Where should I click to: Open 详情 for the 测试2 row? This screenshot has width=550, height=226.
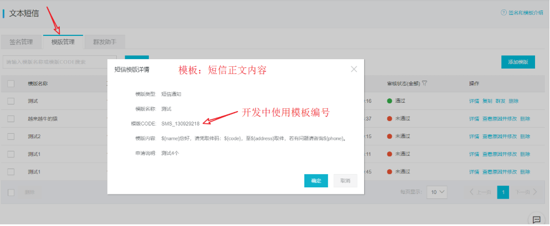pos(474,136)
